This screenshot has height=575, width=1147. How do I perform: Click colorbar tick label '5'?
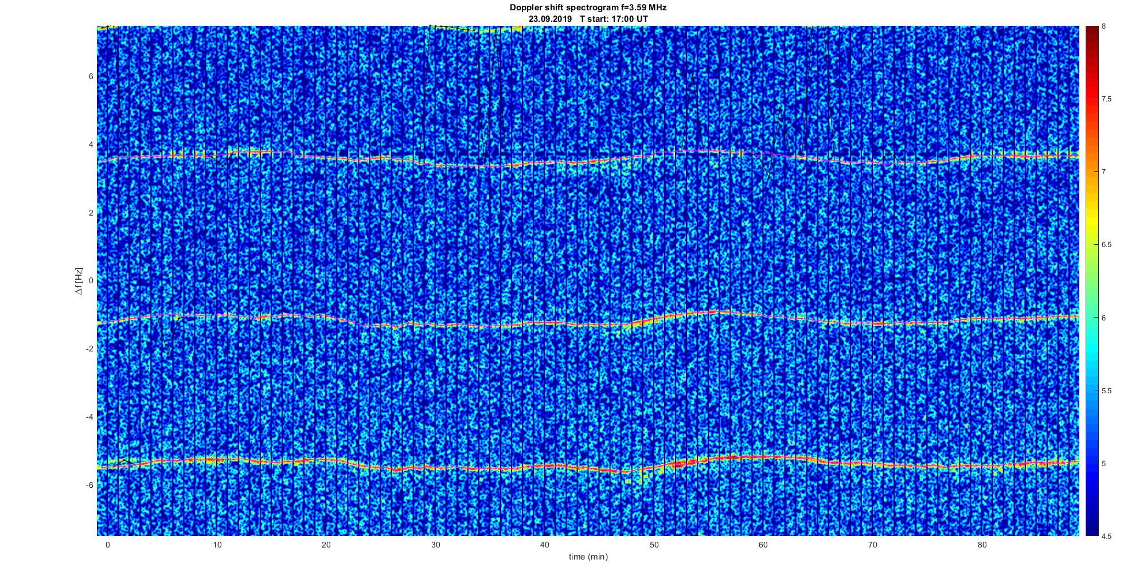(x=1104, y=463)
